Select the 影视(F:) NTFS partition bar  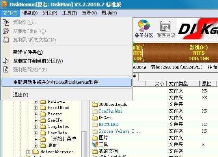tap(181, 53)
